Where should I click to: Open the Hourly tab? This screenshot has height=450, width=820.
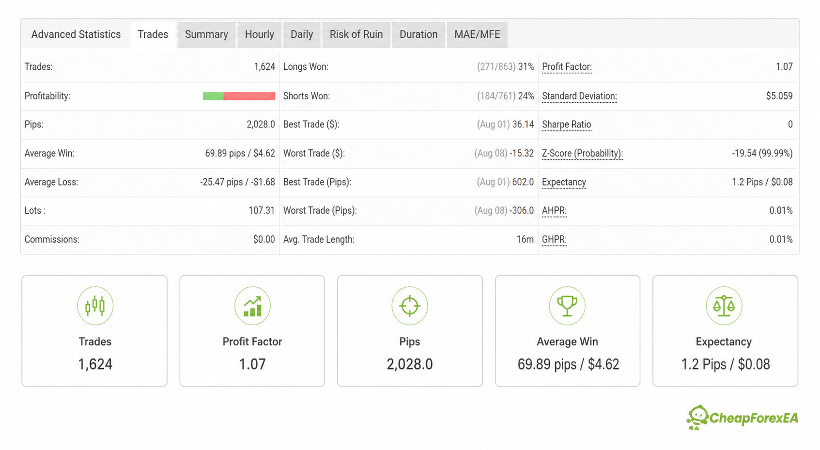[x=259, y=34]
